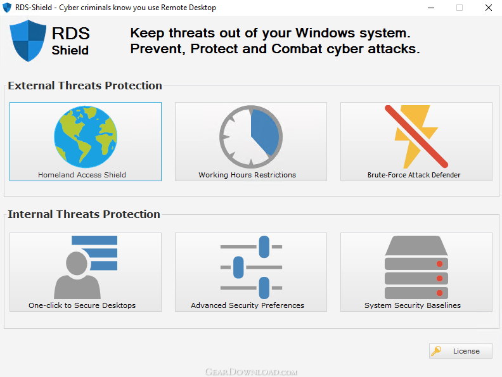The height and width of the screenshot is (377, 502).
Task: Click the Internal Threats Protection heading
Action: 84,214
